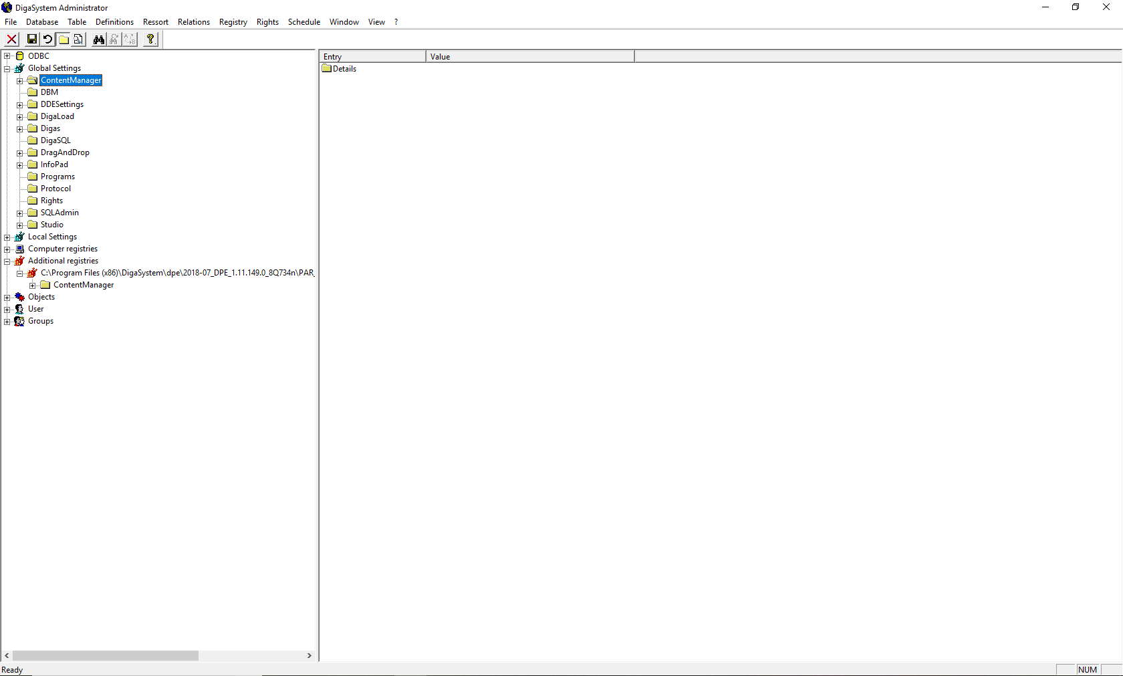This screenshot has height=676, width=1123.
Task: Click the scroll right arrow in tree panel
Action: pyautogui.click(x=309, y=656)
